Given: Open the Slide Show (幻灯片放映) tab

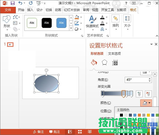Looking at the screenshot, I should point(72,10).
